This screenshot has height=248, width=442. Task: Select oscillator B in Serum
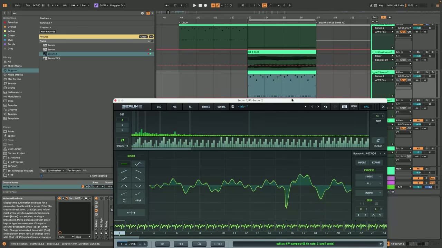tap(122, 125)
